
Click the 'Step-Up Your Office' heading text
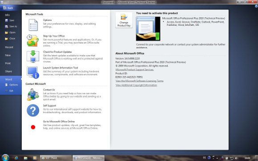pyautogui.click(x=54, y=36)
